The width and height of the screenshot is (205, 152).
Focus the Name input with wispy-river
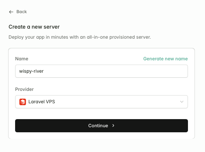point(102,71)
